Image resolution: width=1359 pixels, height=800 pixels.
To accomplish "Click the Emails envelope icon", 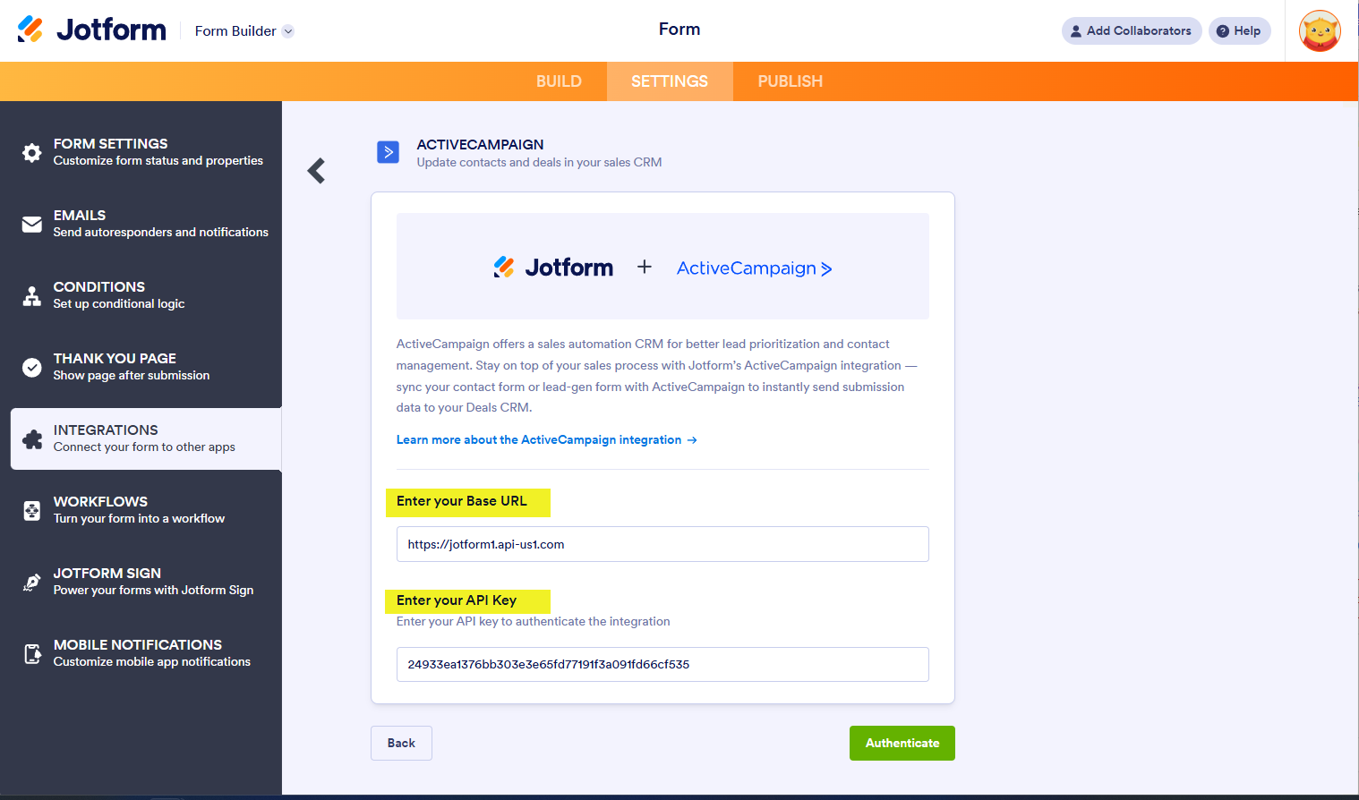I will [x=32, y=224].
